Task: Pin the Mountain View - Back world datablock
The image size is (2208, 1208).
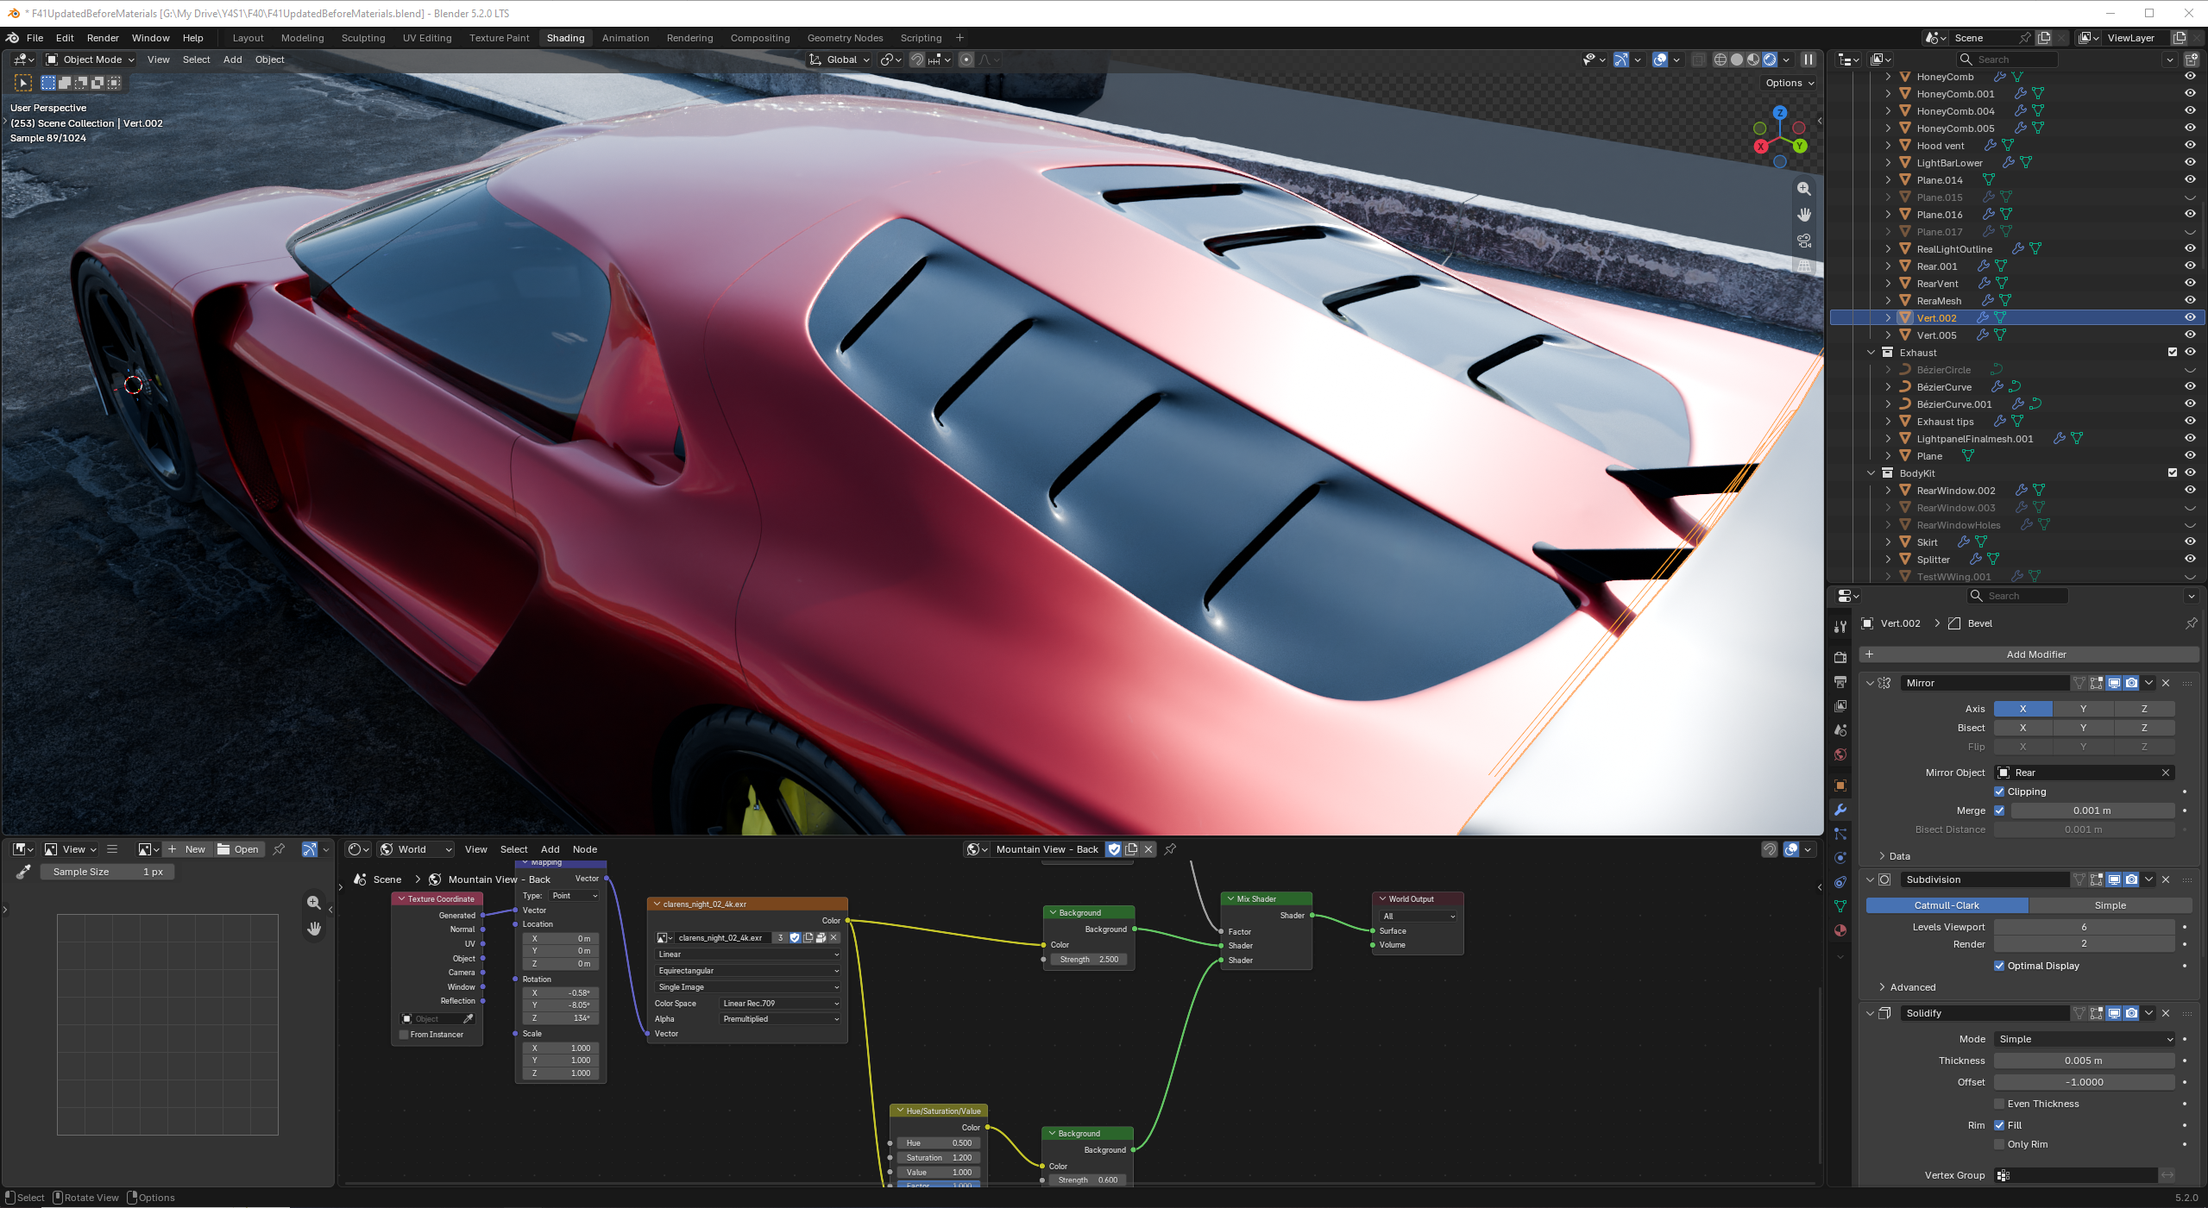Action: coord(1171,849)
